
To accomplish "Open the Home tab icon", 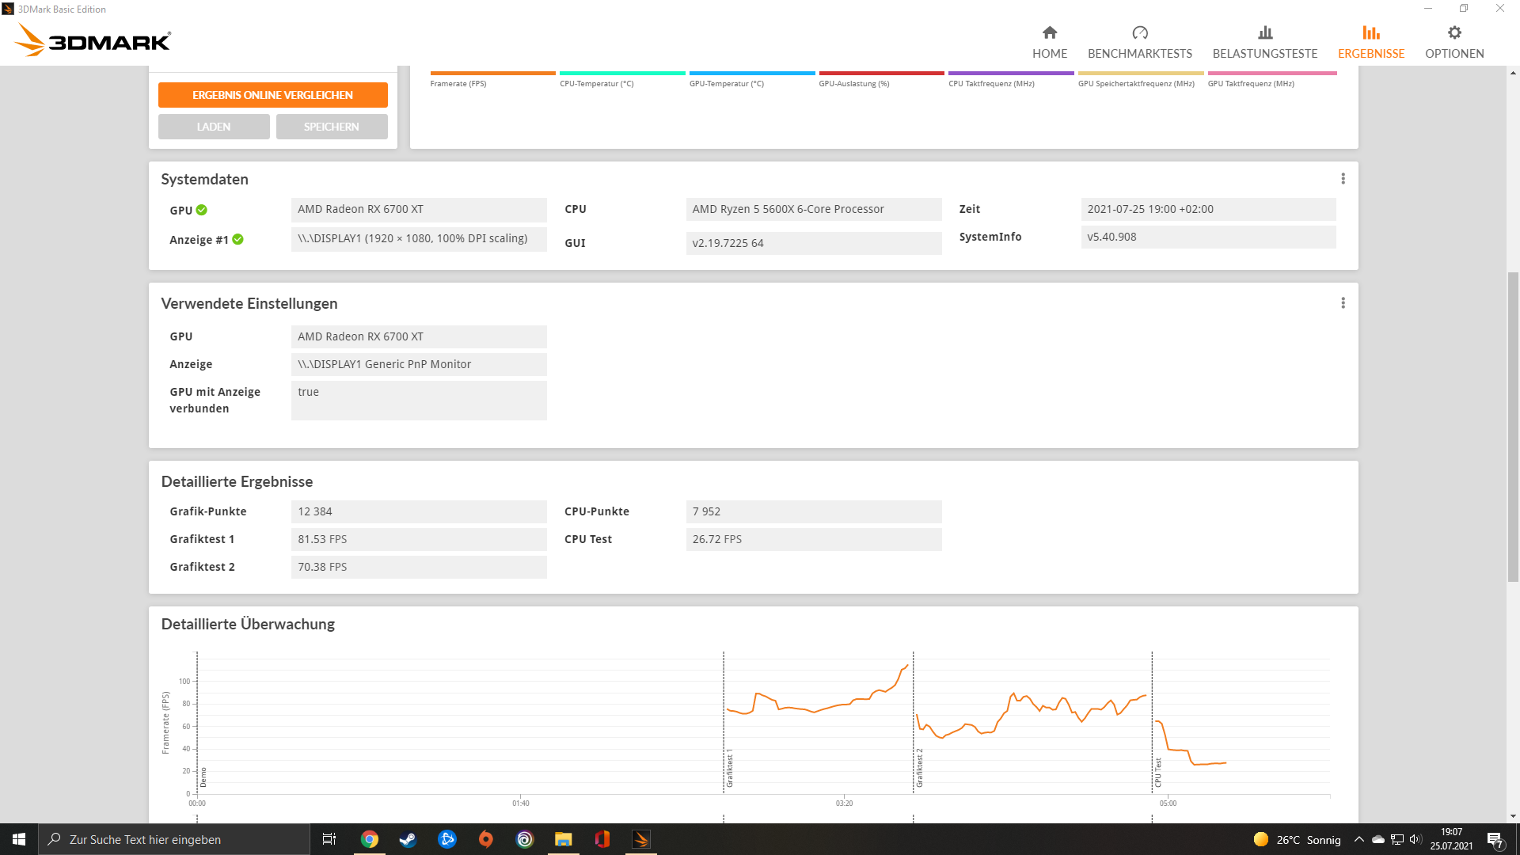I will pyautogui.click(x=1049, y=33).
